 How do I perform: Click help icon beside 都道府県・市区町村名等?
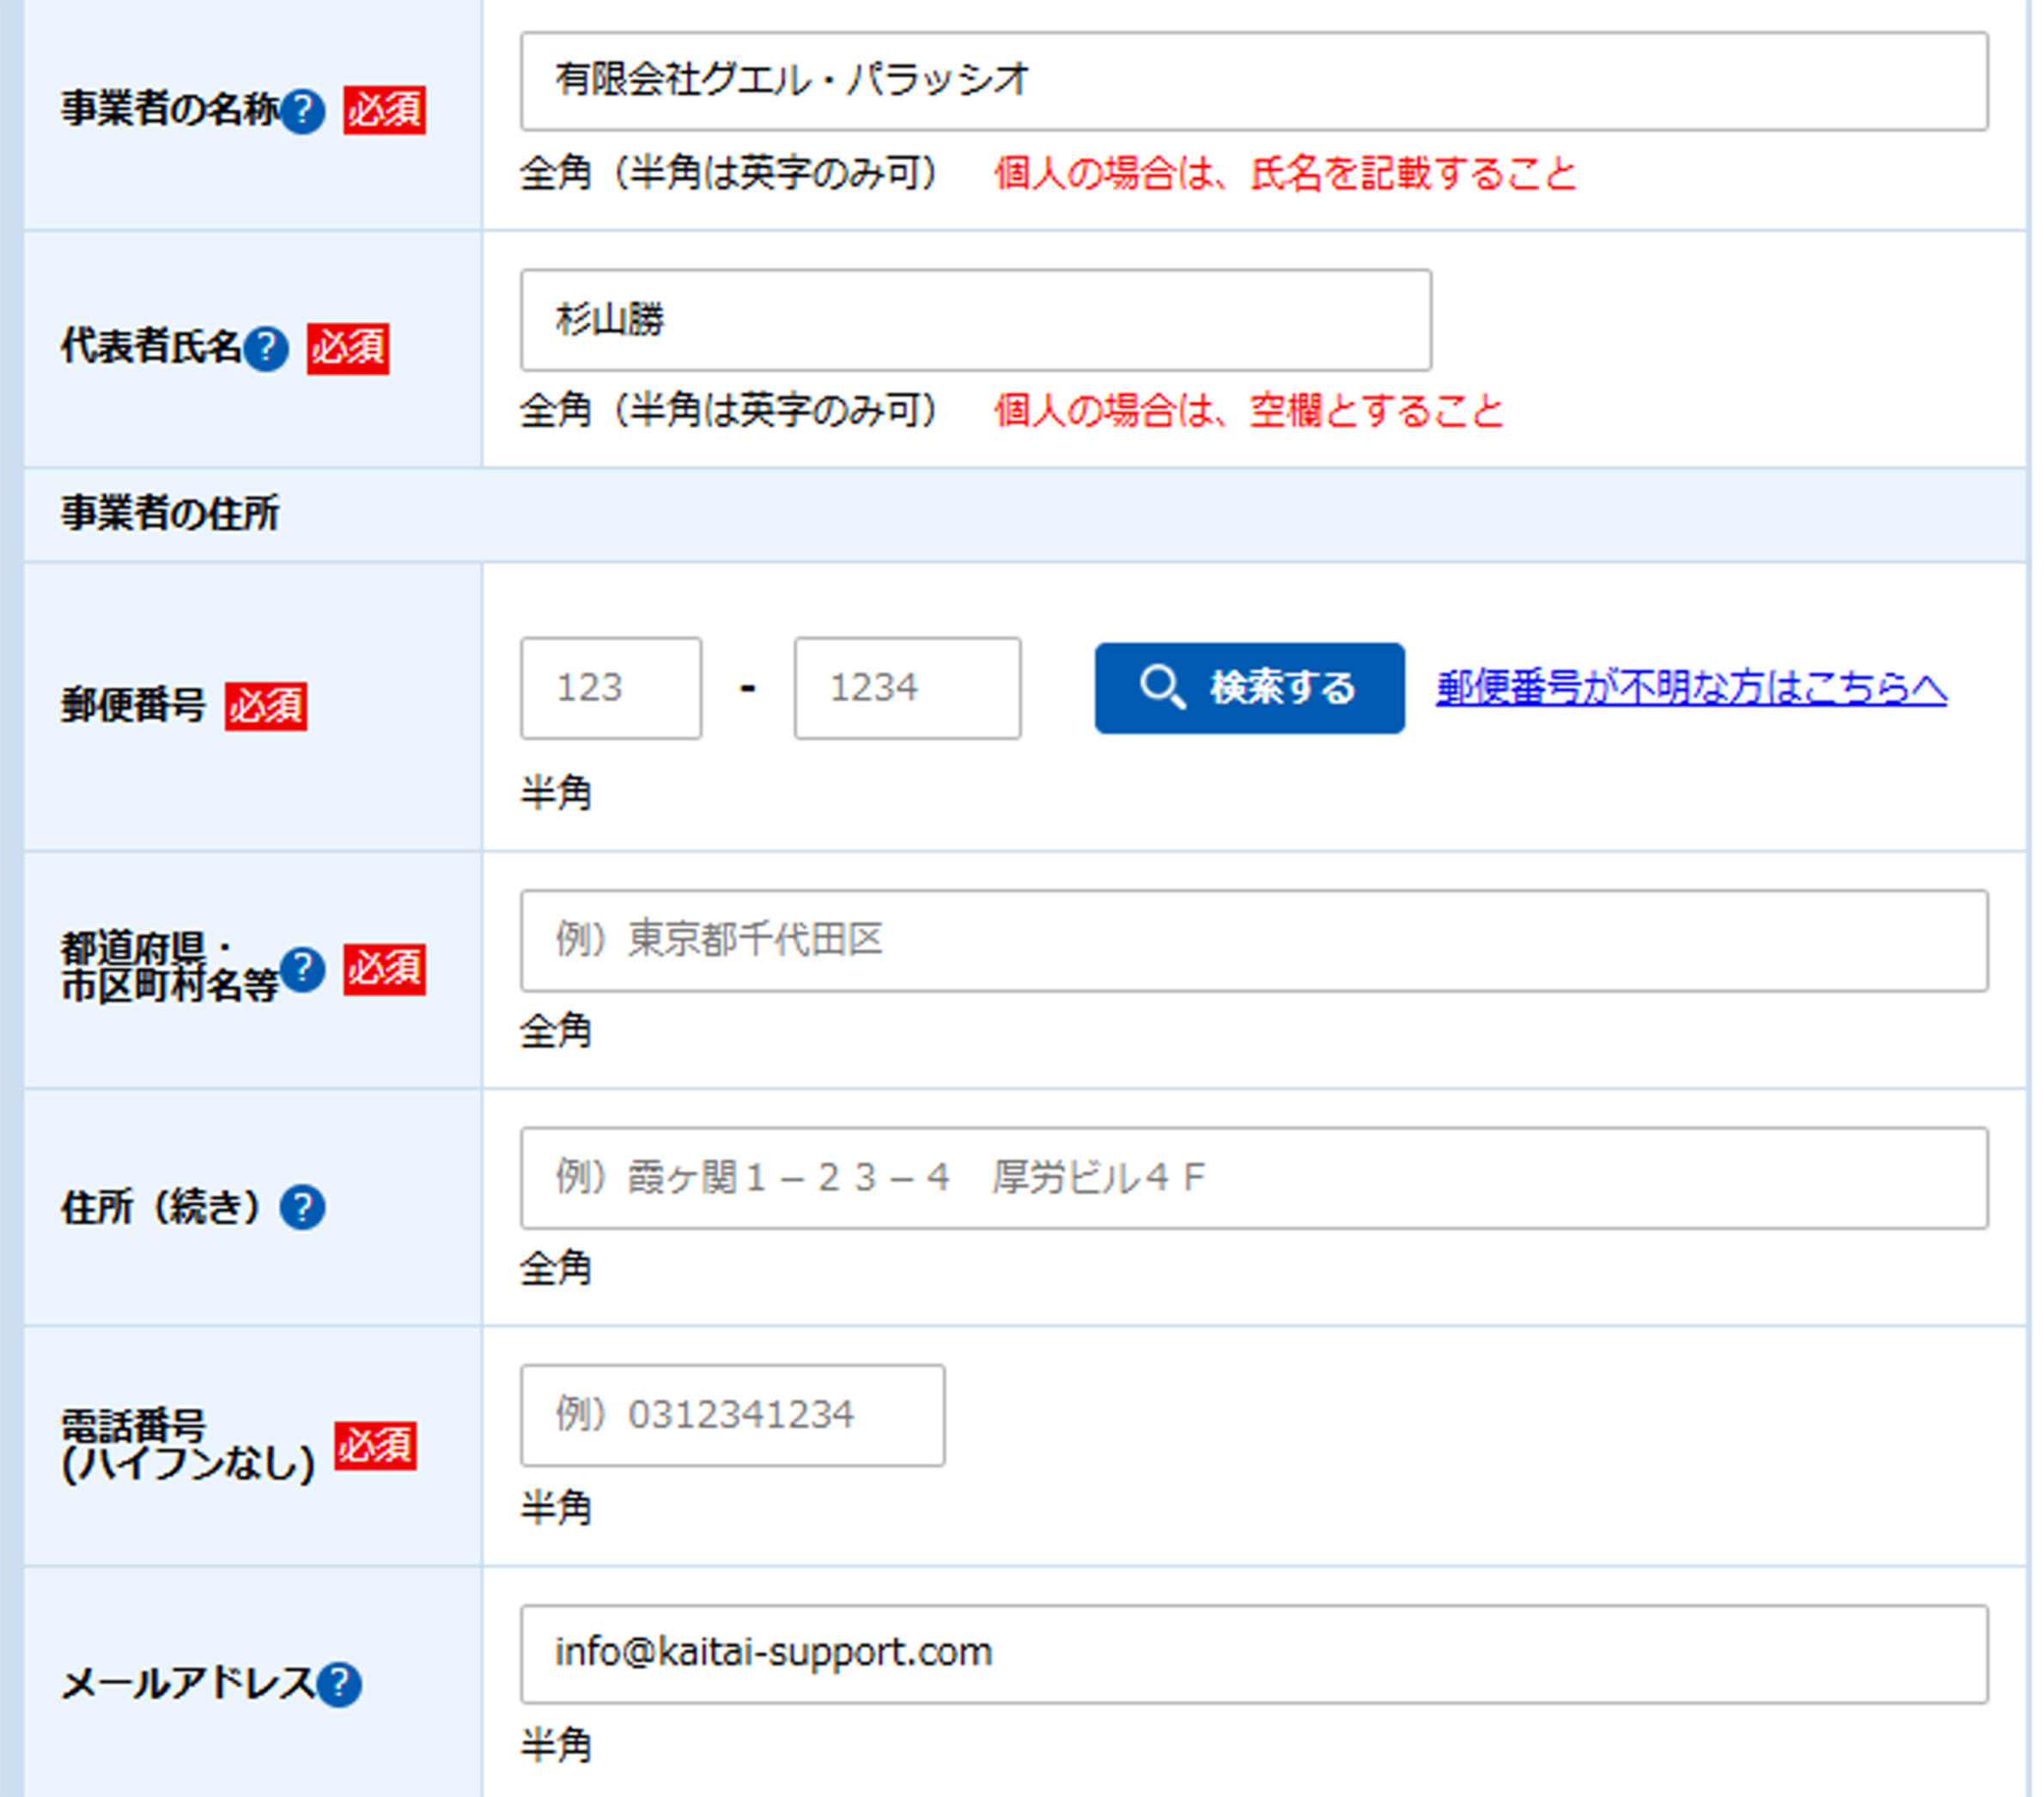coord(302,969)
